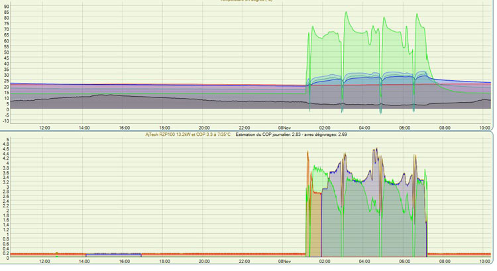Select the 16:00 time label on lower chart
This screenshot has height=271, width=497.
point(125,262)
